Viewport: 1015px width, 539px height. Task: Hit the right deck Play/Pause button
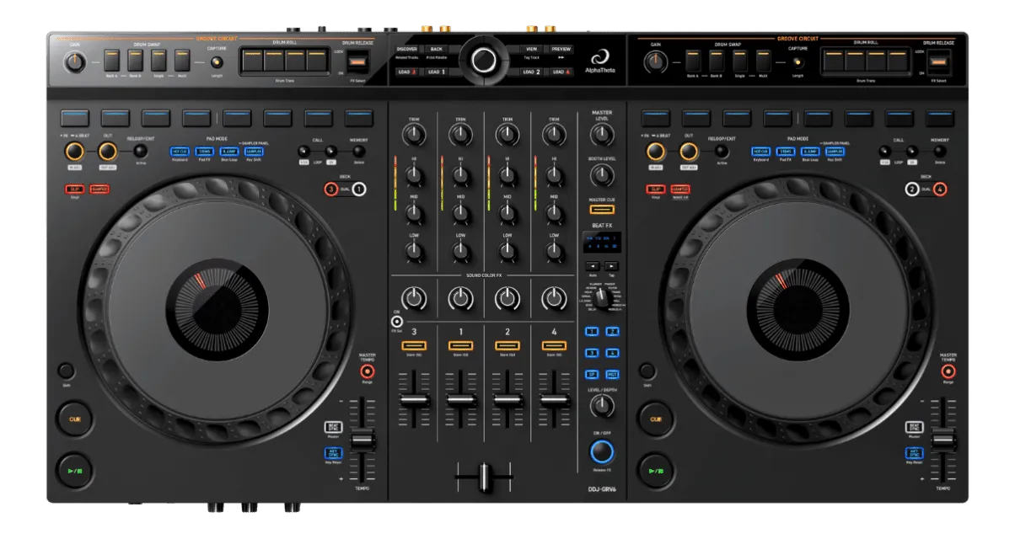point(655,471)
